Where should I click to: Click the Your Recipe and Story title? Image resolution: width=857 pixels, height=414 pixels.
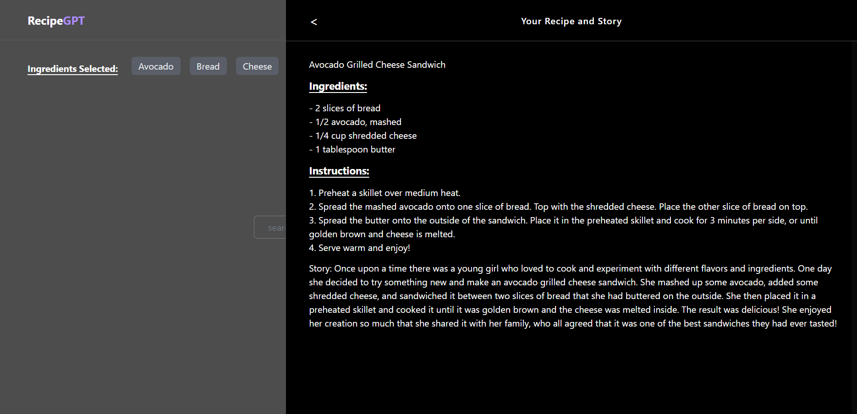pos(571,21)
